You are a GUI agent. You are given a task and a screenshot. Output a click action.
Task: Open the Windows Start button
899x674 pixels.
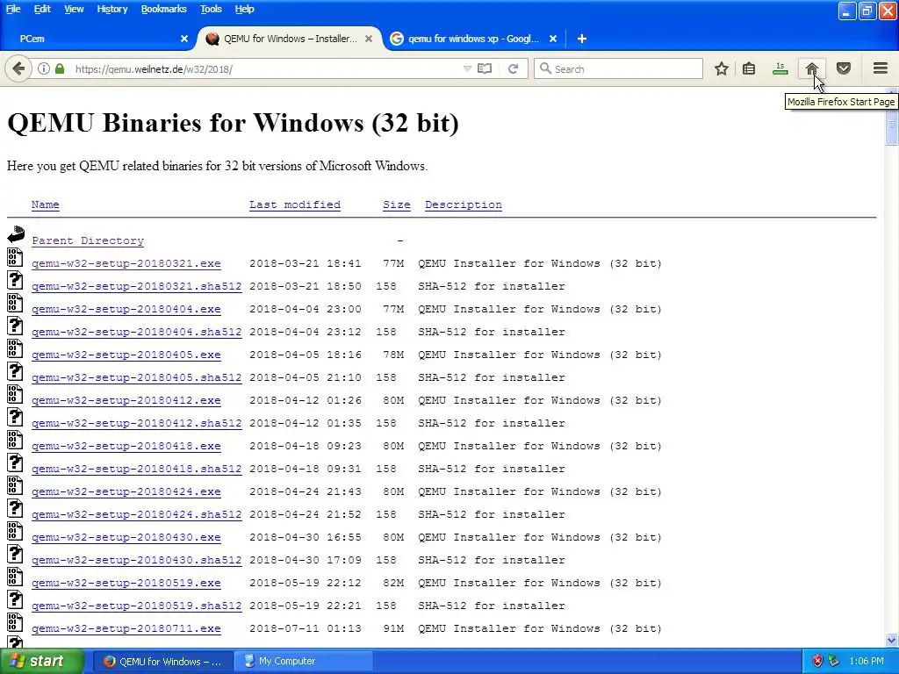(41, 661)
